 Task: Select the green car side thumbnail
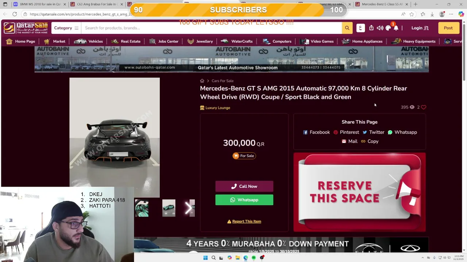pyautogui.click(x=169, y=208)
